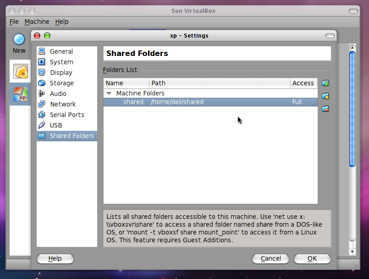
Task: Open the Help menu in menu bar
Action: (61, 22)
